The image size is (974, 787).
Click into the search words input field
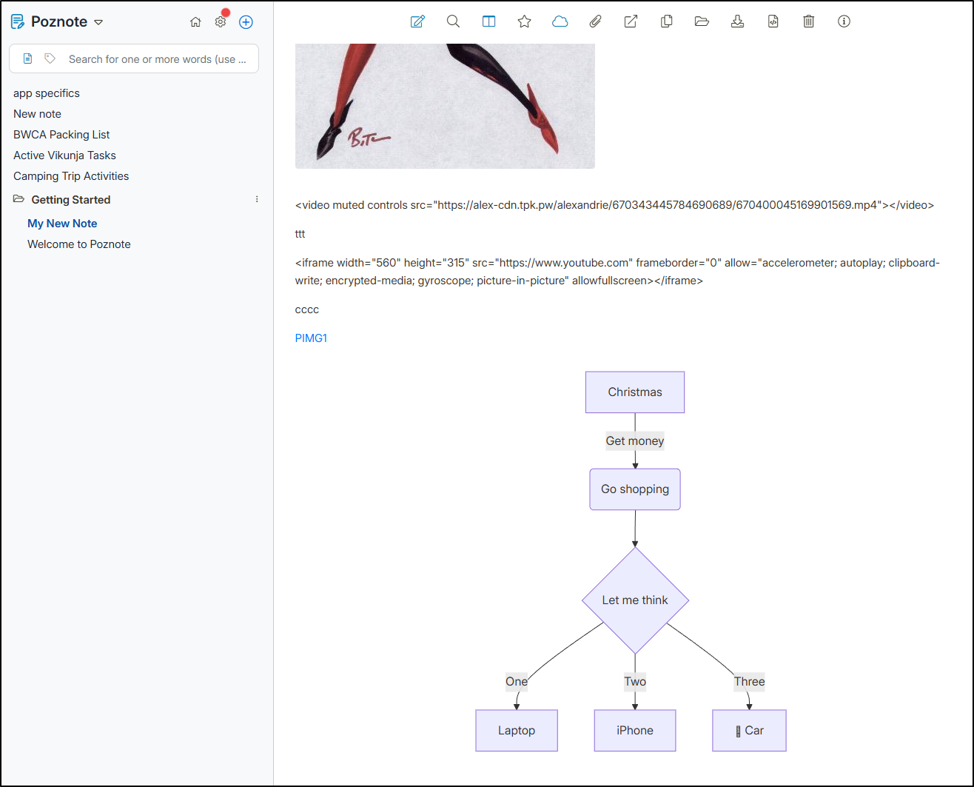point(157,59)
